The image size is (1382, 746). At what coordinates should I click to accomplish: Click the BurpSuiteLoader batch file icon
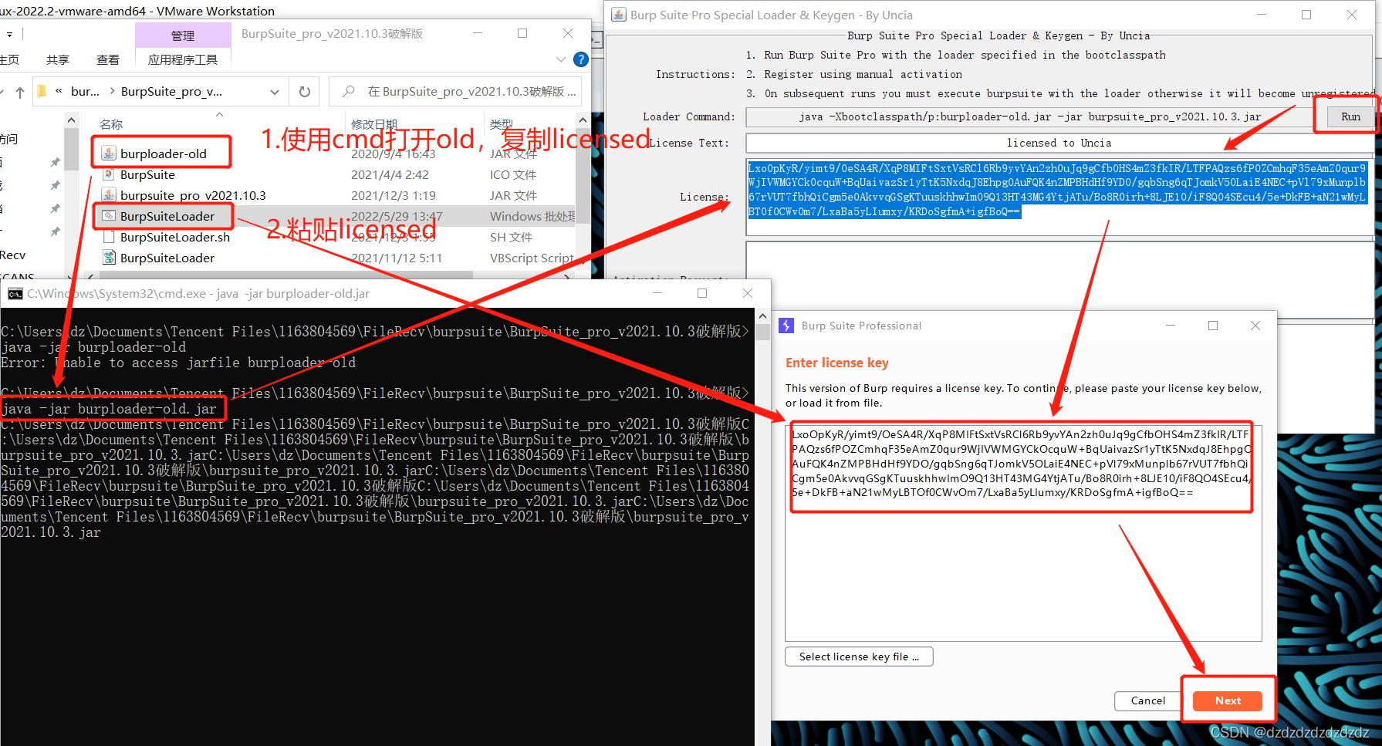point(109,216)
